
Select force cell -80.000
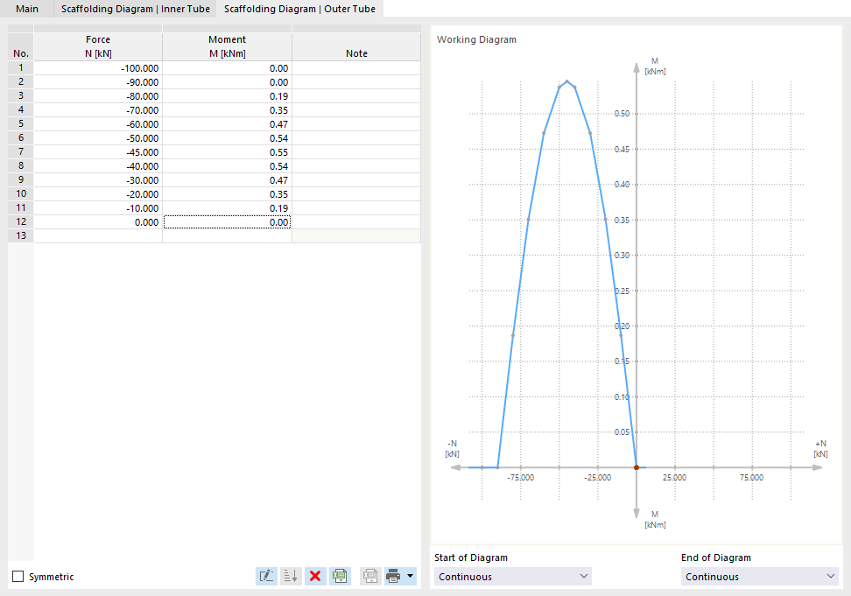click(98, 96)
